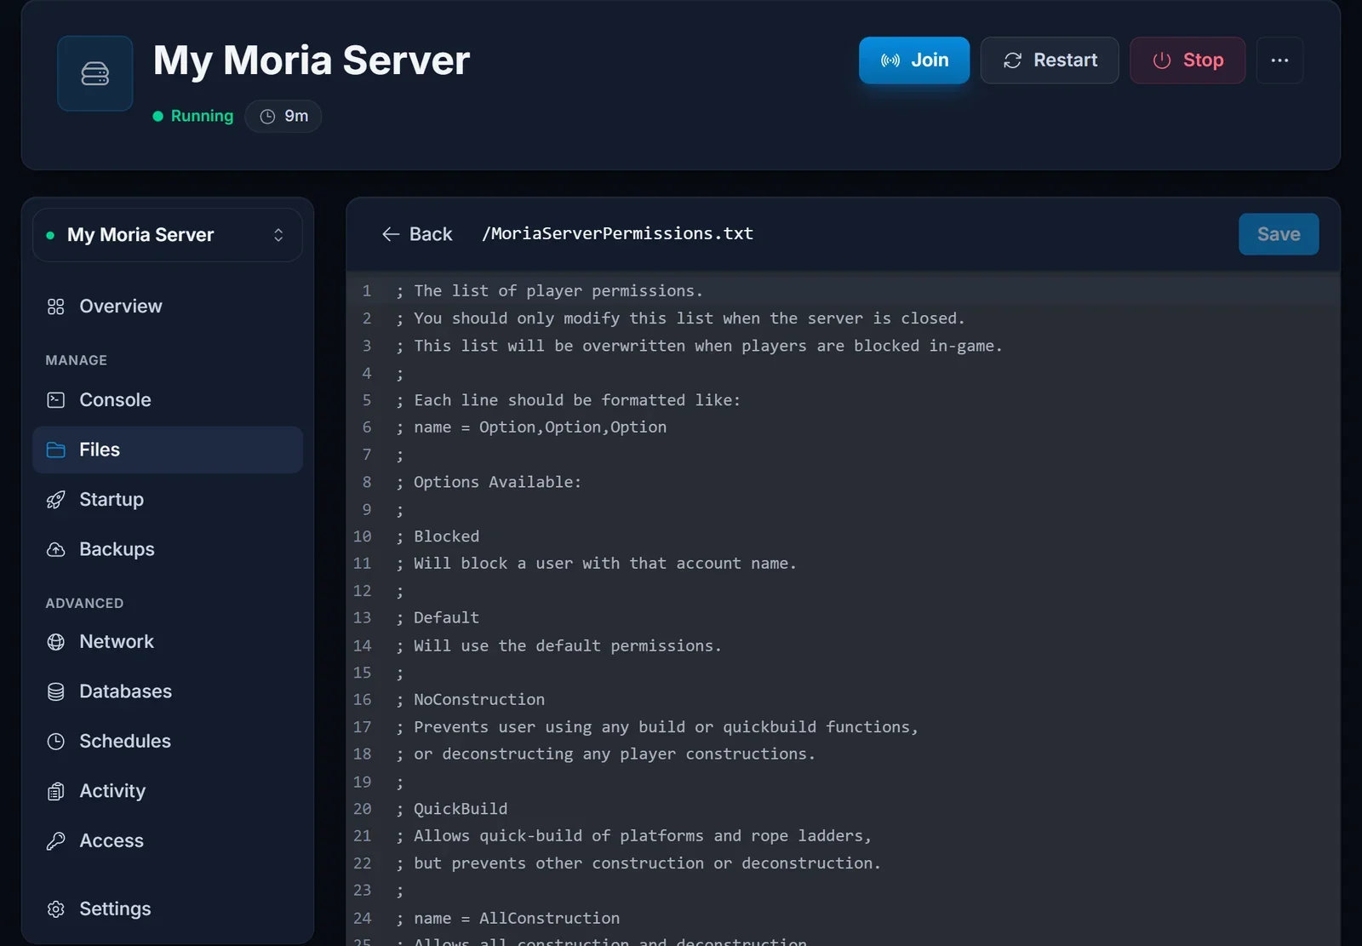Click the 'Blocked' option on line 10
The width and height of the screenshot is (1362, 946).
(446, 536)
